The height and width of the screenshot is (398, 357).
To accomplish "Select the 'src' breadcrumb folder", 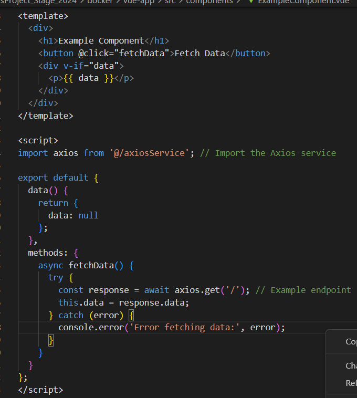I will 170,2.
